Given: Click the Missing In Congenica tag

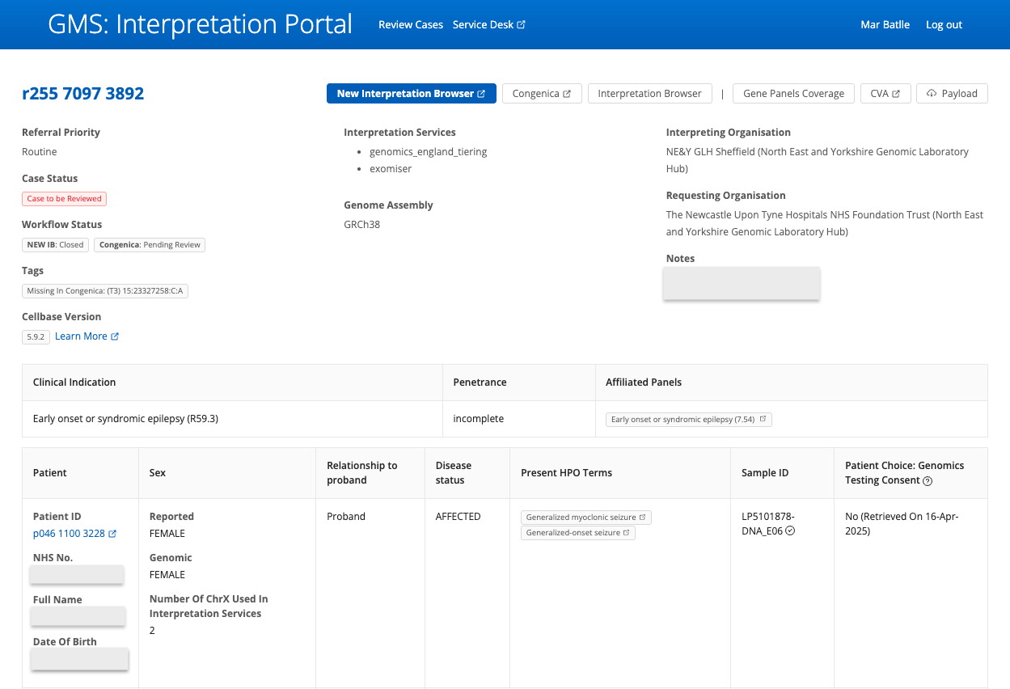Looking at the screenshot, I should click(x=105, y=291).
